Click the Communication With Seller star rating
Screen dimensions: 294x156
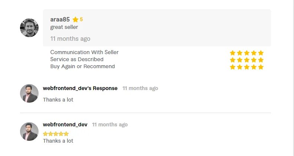point(247,53)
